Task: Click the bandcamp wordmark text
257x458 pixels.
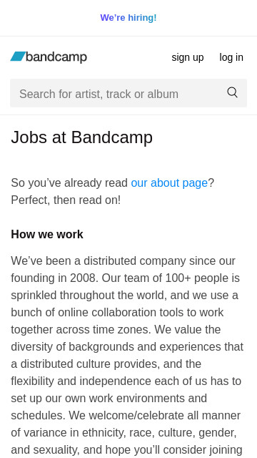Action: pyautogui.click(x=56, y=57)
